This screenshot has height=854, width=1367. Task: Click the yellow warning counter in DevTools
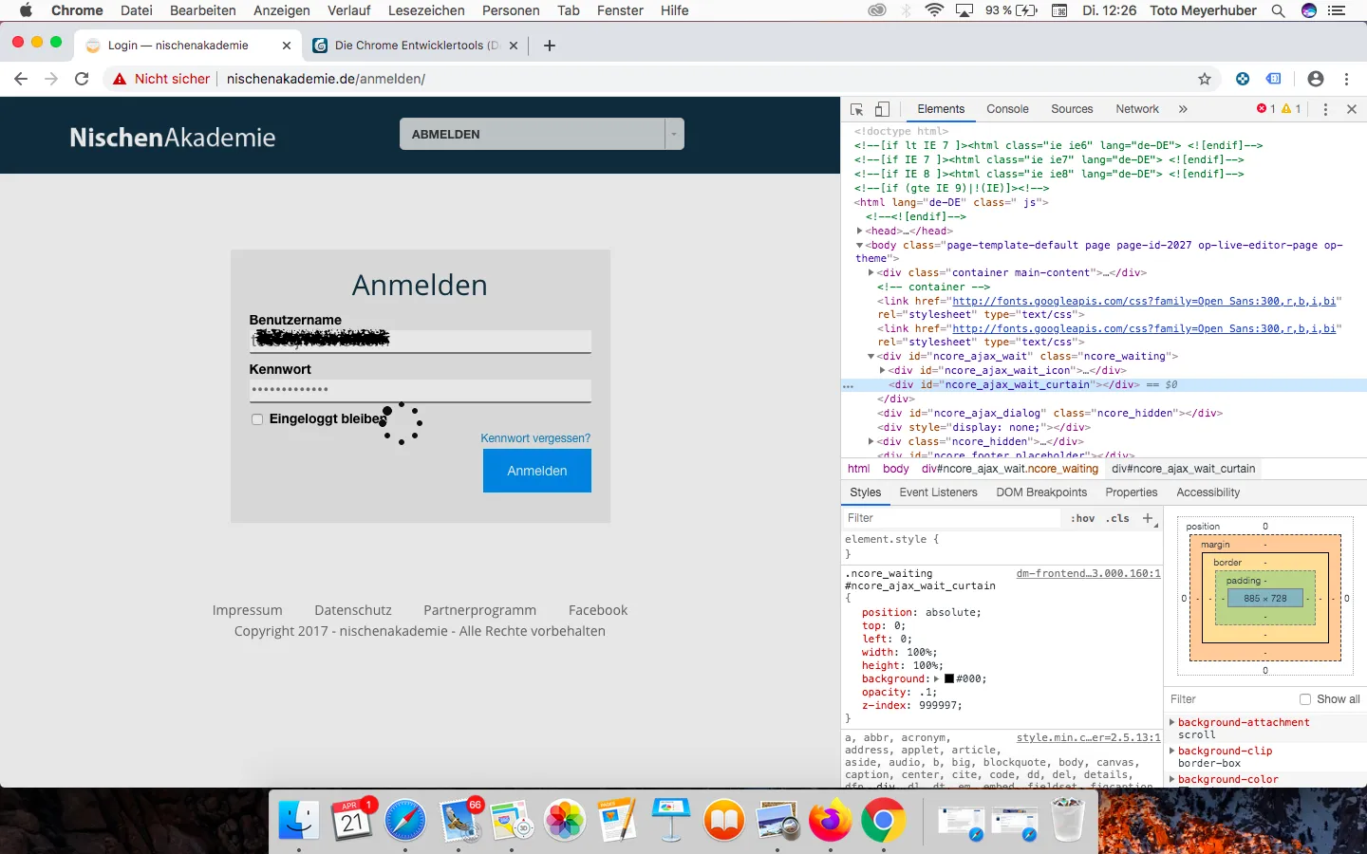1291,109
